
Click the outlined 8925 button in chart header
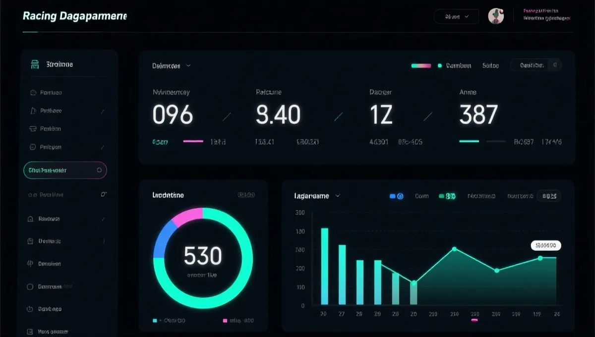pyautogui.click(x=549, y=196)
